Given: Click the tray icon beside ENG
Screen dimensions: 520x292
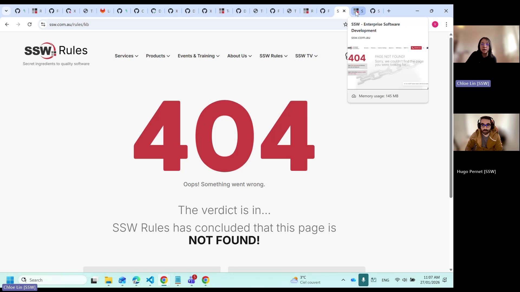Looking at the screenshot, I should tap(374, 280).
